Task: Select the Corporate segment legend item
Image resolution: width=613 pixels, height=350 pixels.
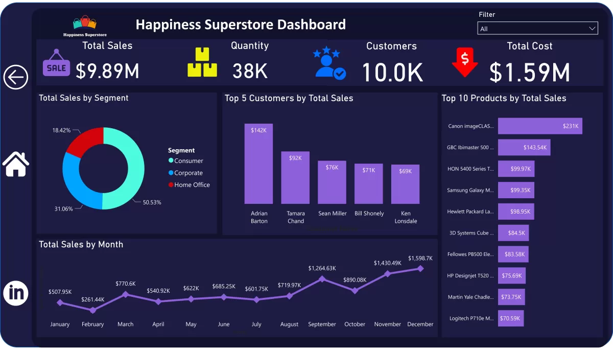Action: point(185,173)
